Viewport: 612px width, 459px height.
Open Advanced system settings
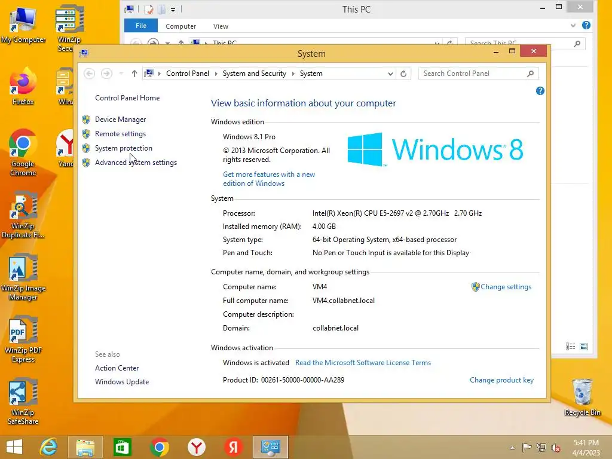click(x=136, y=163)
